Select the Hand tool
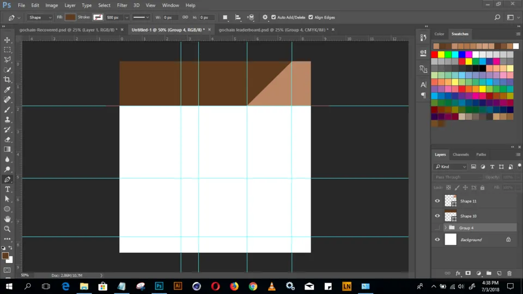This screenshot has height=294, width=523. [x=7, y=219]
